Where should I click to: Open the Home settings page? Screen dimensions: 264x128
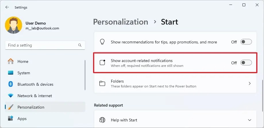coord(45,61)
